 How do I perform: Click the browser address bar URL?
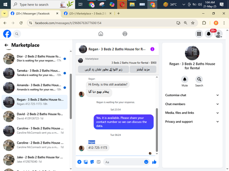click(68, 23)
